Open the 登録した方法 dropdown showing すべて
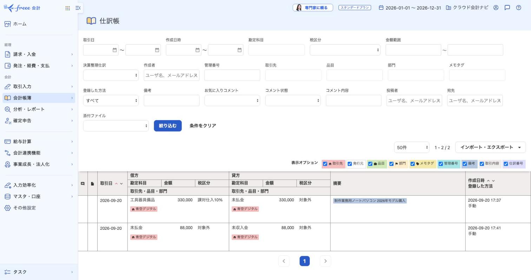The width and height of the screenshot is (531, 280). 111,100
